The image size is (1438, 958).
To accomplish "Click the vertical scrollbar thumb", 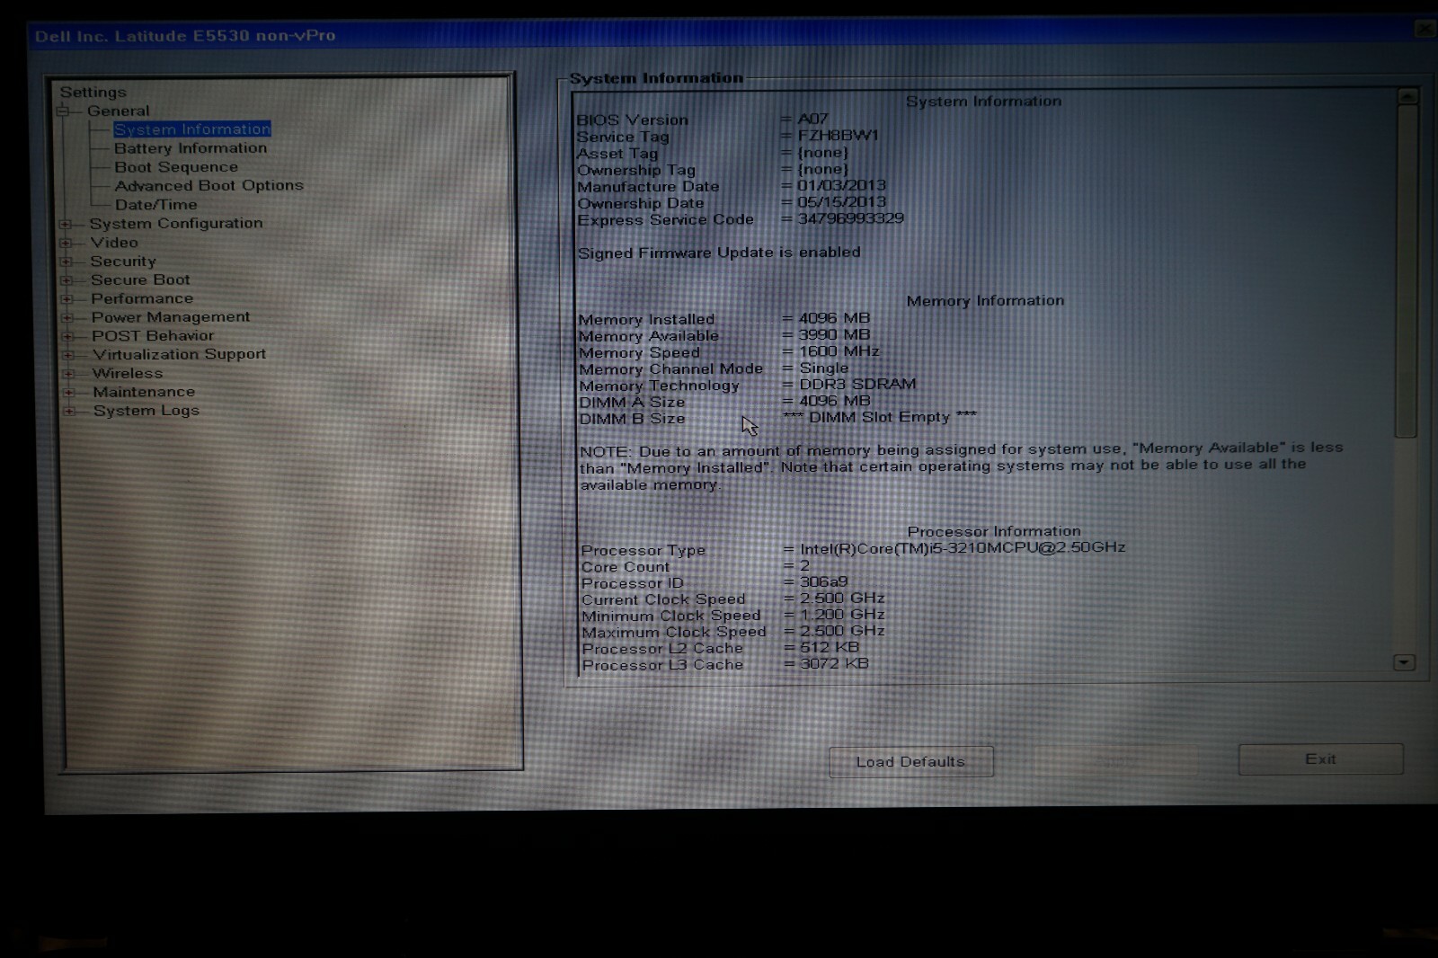I will (x=1407, y=271).
